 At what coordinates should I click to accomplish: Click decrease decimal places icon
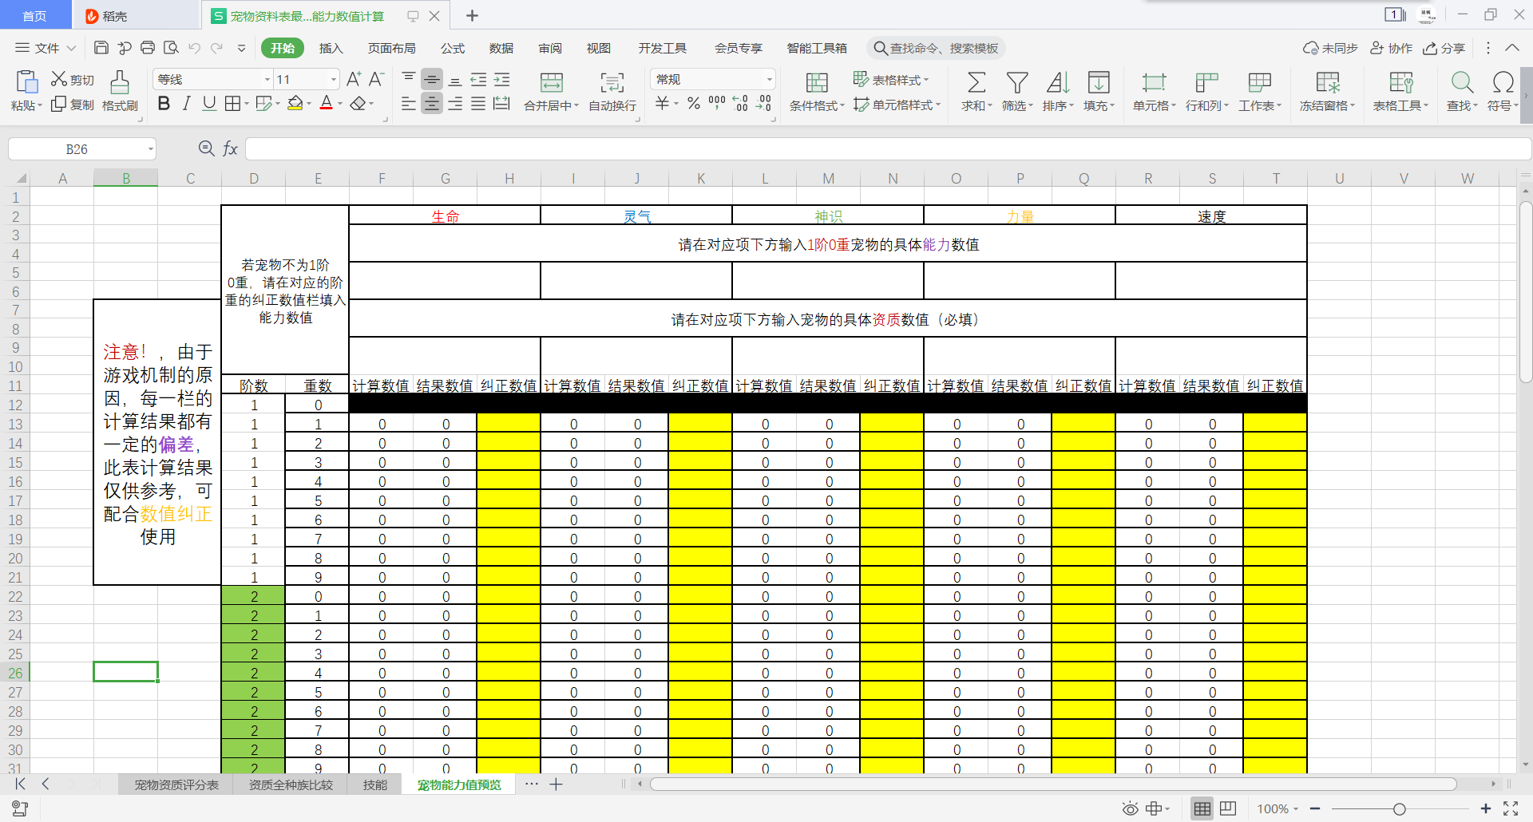(x=764, y=104)
